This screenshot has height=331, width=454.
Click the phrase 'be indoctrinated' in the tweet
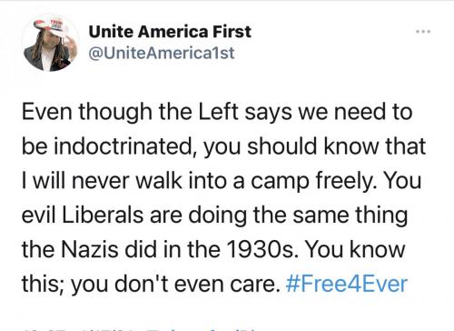[110, 146]
